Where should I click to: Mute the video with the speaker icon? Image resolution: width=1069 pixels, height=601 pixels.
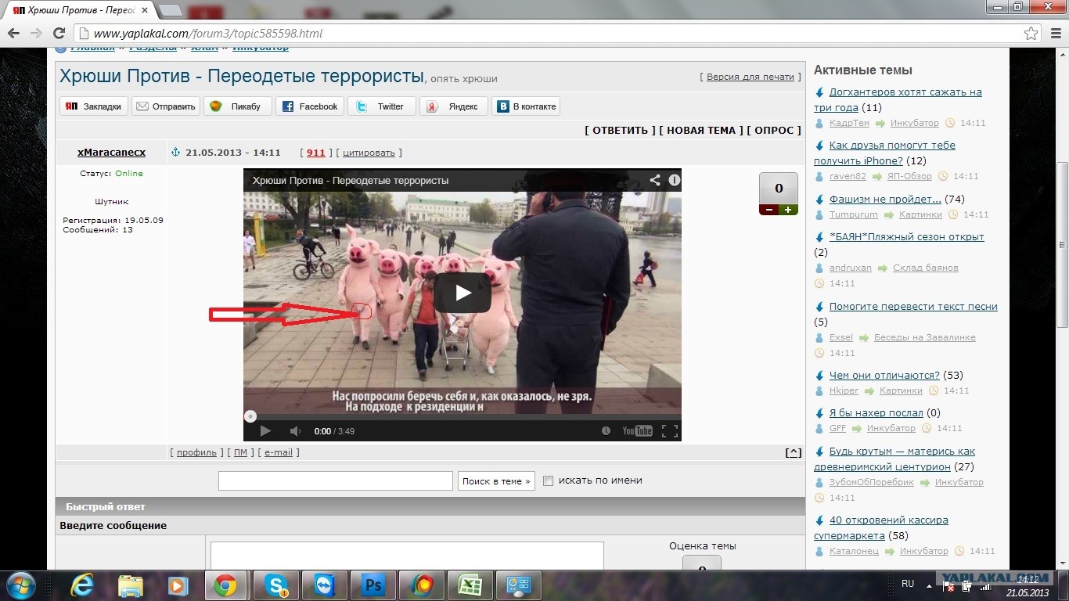tap(295, 431)
